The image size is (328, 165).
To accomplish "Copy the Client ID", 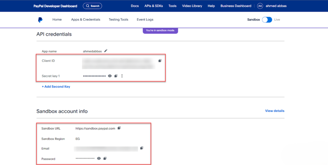I will [160, 61].
